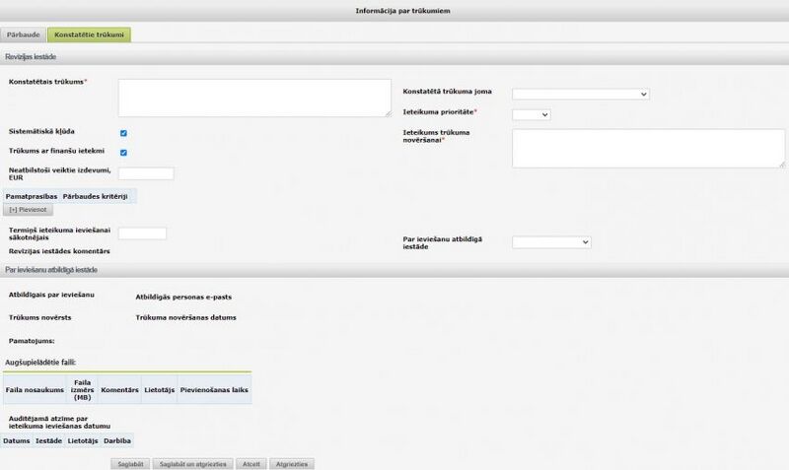This screenshot has height=470, width=789.
Task: Open Par ieviešanu atbildīgā iestāde dropdown
Action: (551, 242)
